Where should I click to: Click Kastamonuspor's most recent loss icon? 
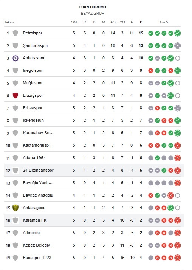pyautogui.click(x=177, y=146)
